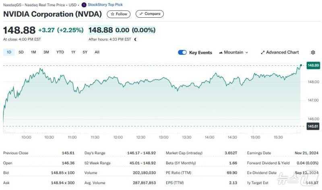
Task: Select the 1D time range tab
Action: point(9,52)
